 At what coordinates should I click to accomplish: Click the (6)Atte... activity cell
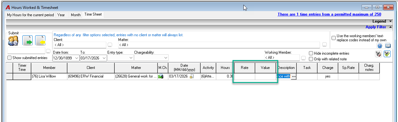(208, 76)
